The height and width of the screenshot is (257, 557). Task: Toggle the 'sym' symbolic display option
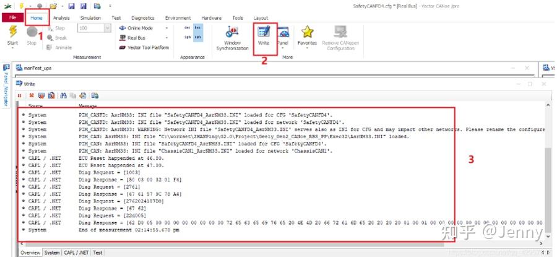click(x=188, y=37)
